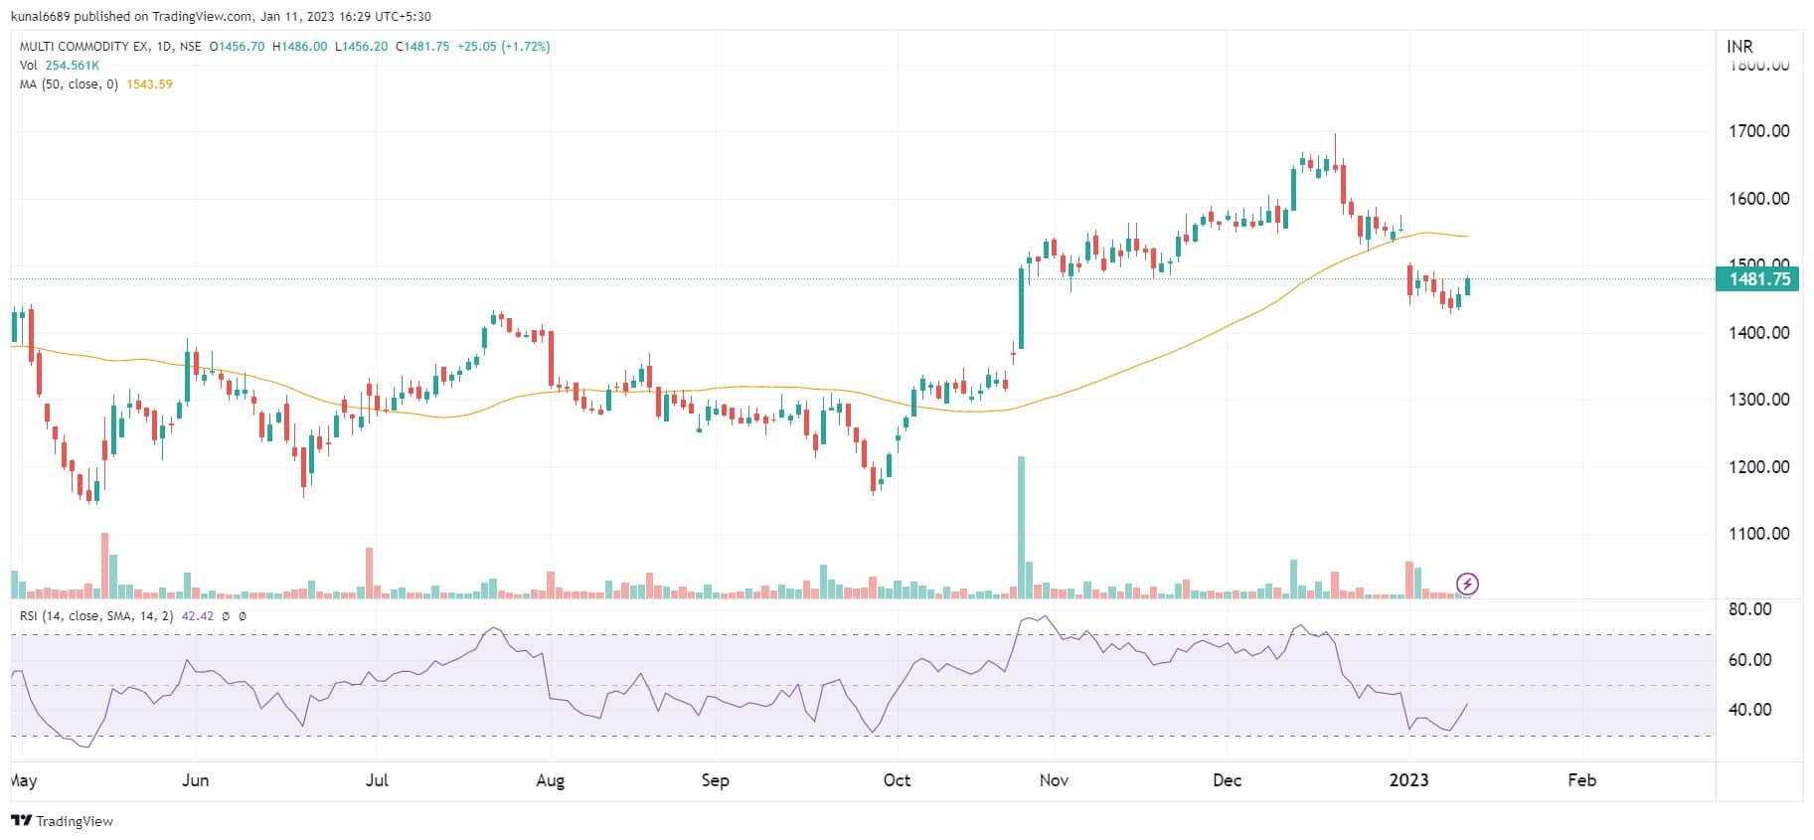
Task: Click the tallest green volume bar in late October
Action: point(1021,527)
